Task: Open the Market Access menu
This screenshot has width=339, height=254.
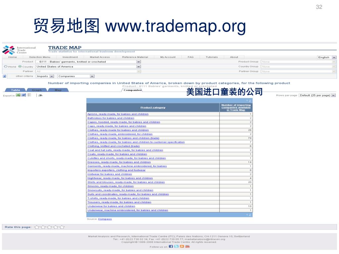Action: tap(100, 57)
